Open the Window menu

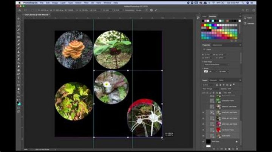coord(107,3)
